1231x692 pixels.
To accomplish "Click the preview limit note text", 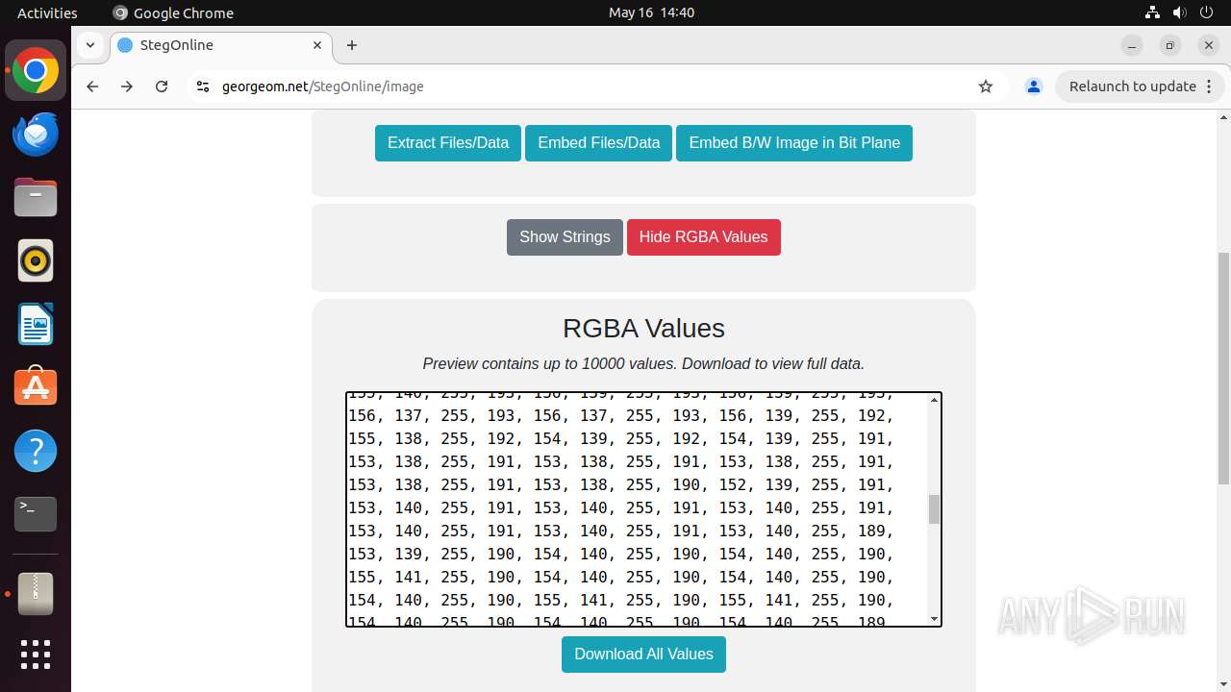I will point(643,364).
